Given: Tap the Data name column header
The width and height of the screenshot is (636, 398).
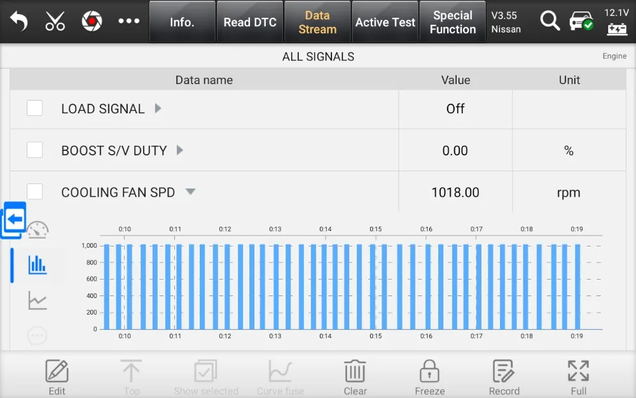Looking at the screenshot, I should point(204,80).
